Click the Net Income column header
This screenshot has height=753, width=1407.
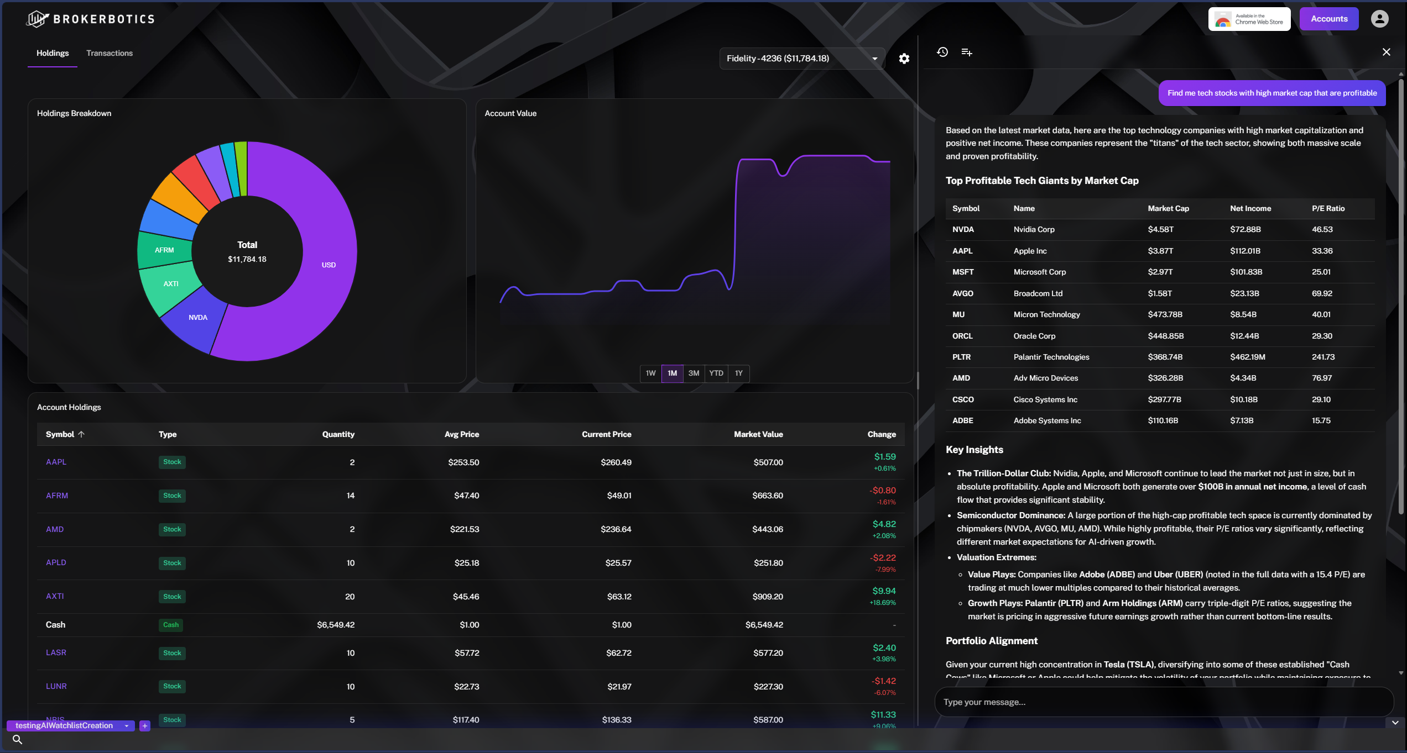[x=1250, y=208]
